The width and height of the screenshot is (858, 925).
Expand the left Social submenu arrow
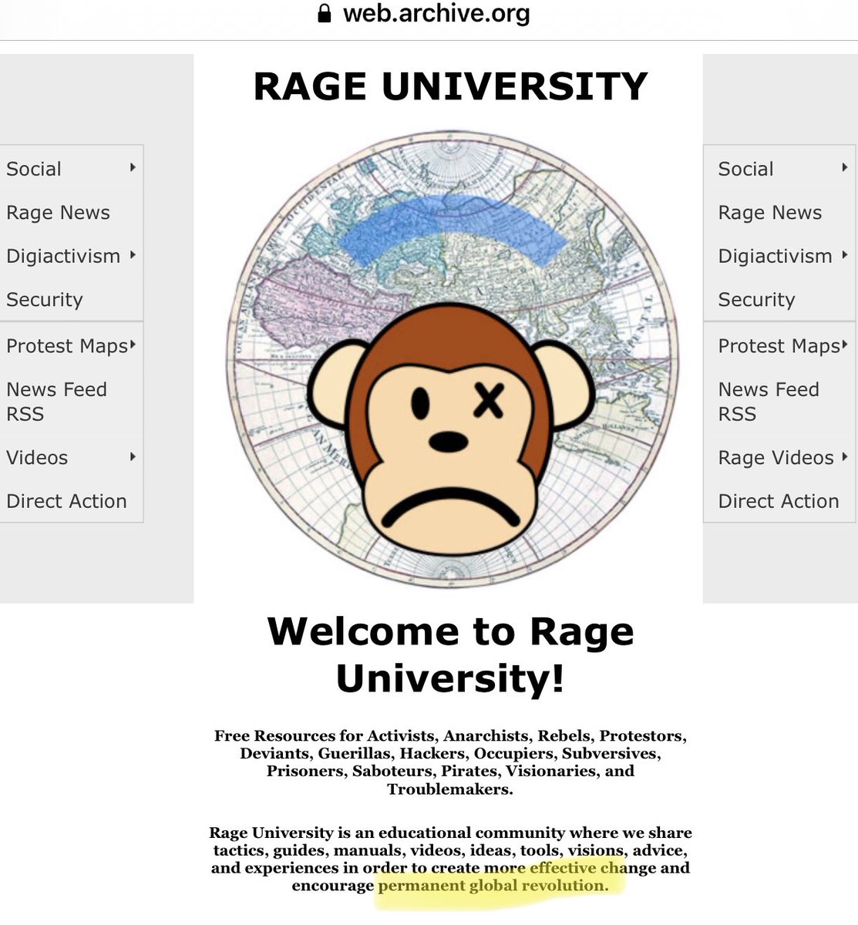click(x=133, y=167)
